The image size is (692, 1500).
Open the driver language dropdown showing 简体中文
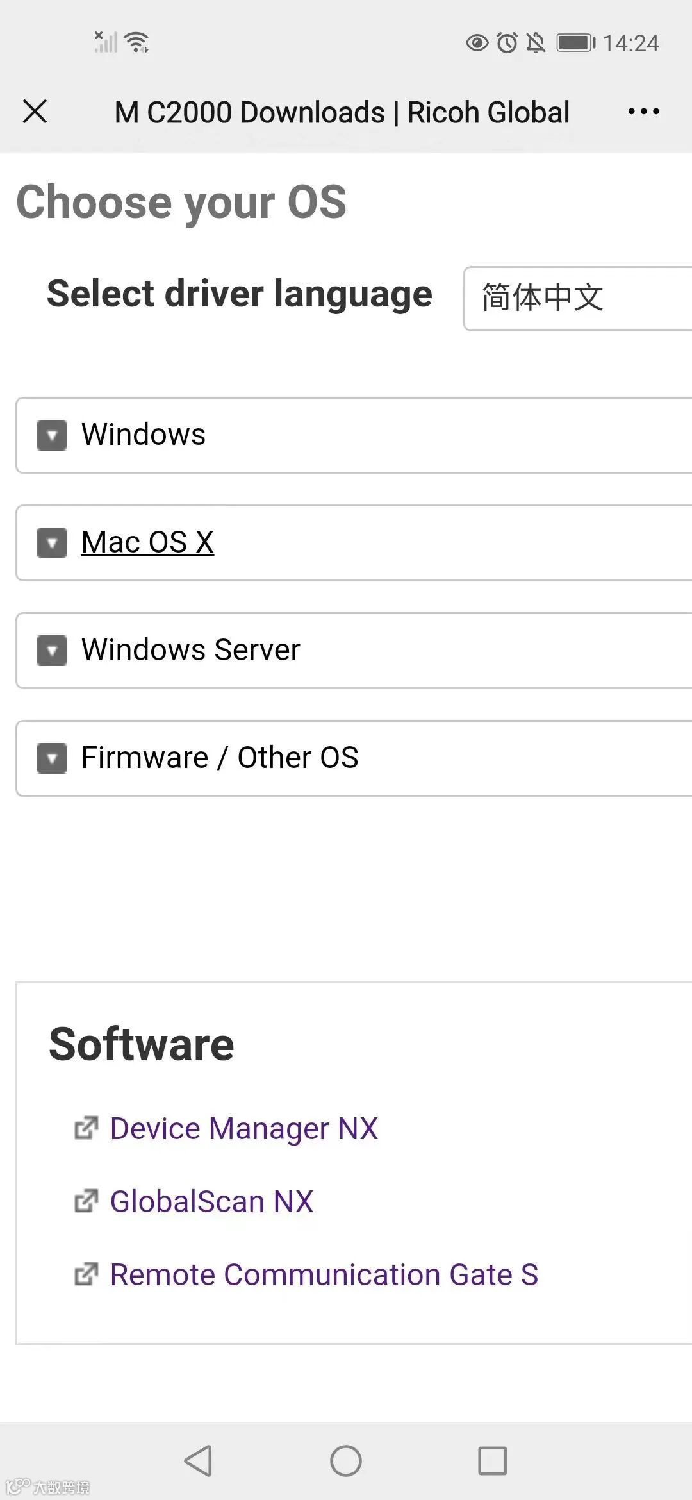coord(577,299)
